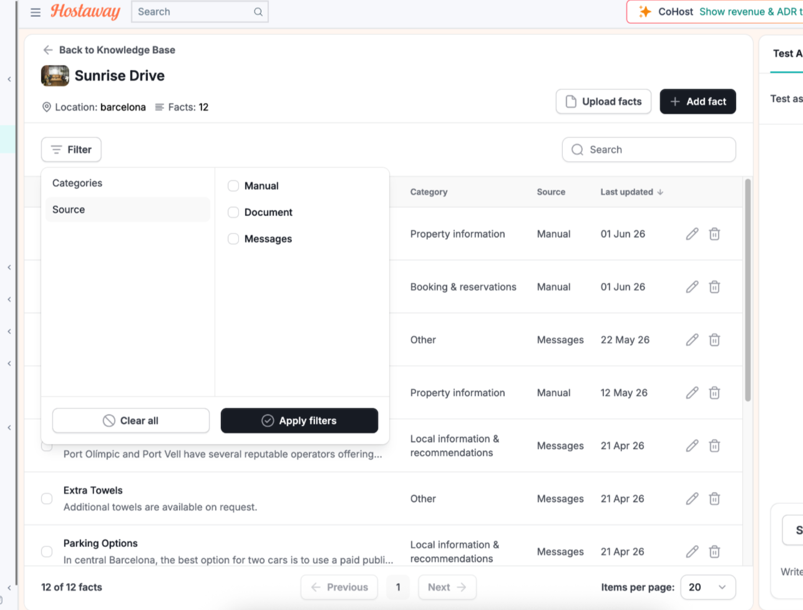Click Back to Knowledge Base link
The image size is (803, 610).
(x=117, y=50)
